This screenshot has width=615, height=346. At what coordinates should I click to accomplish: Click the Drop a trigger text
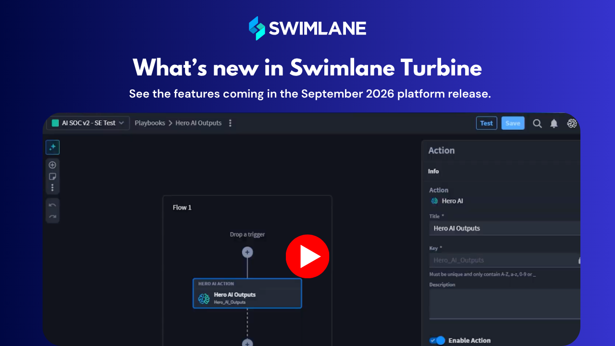pos(247,235)
